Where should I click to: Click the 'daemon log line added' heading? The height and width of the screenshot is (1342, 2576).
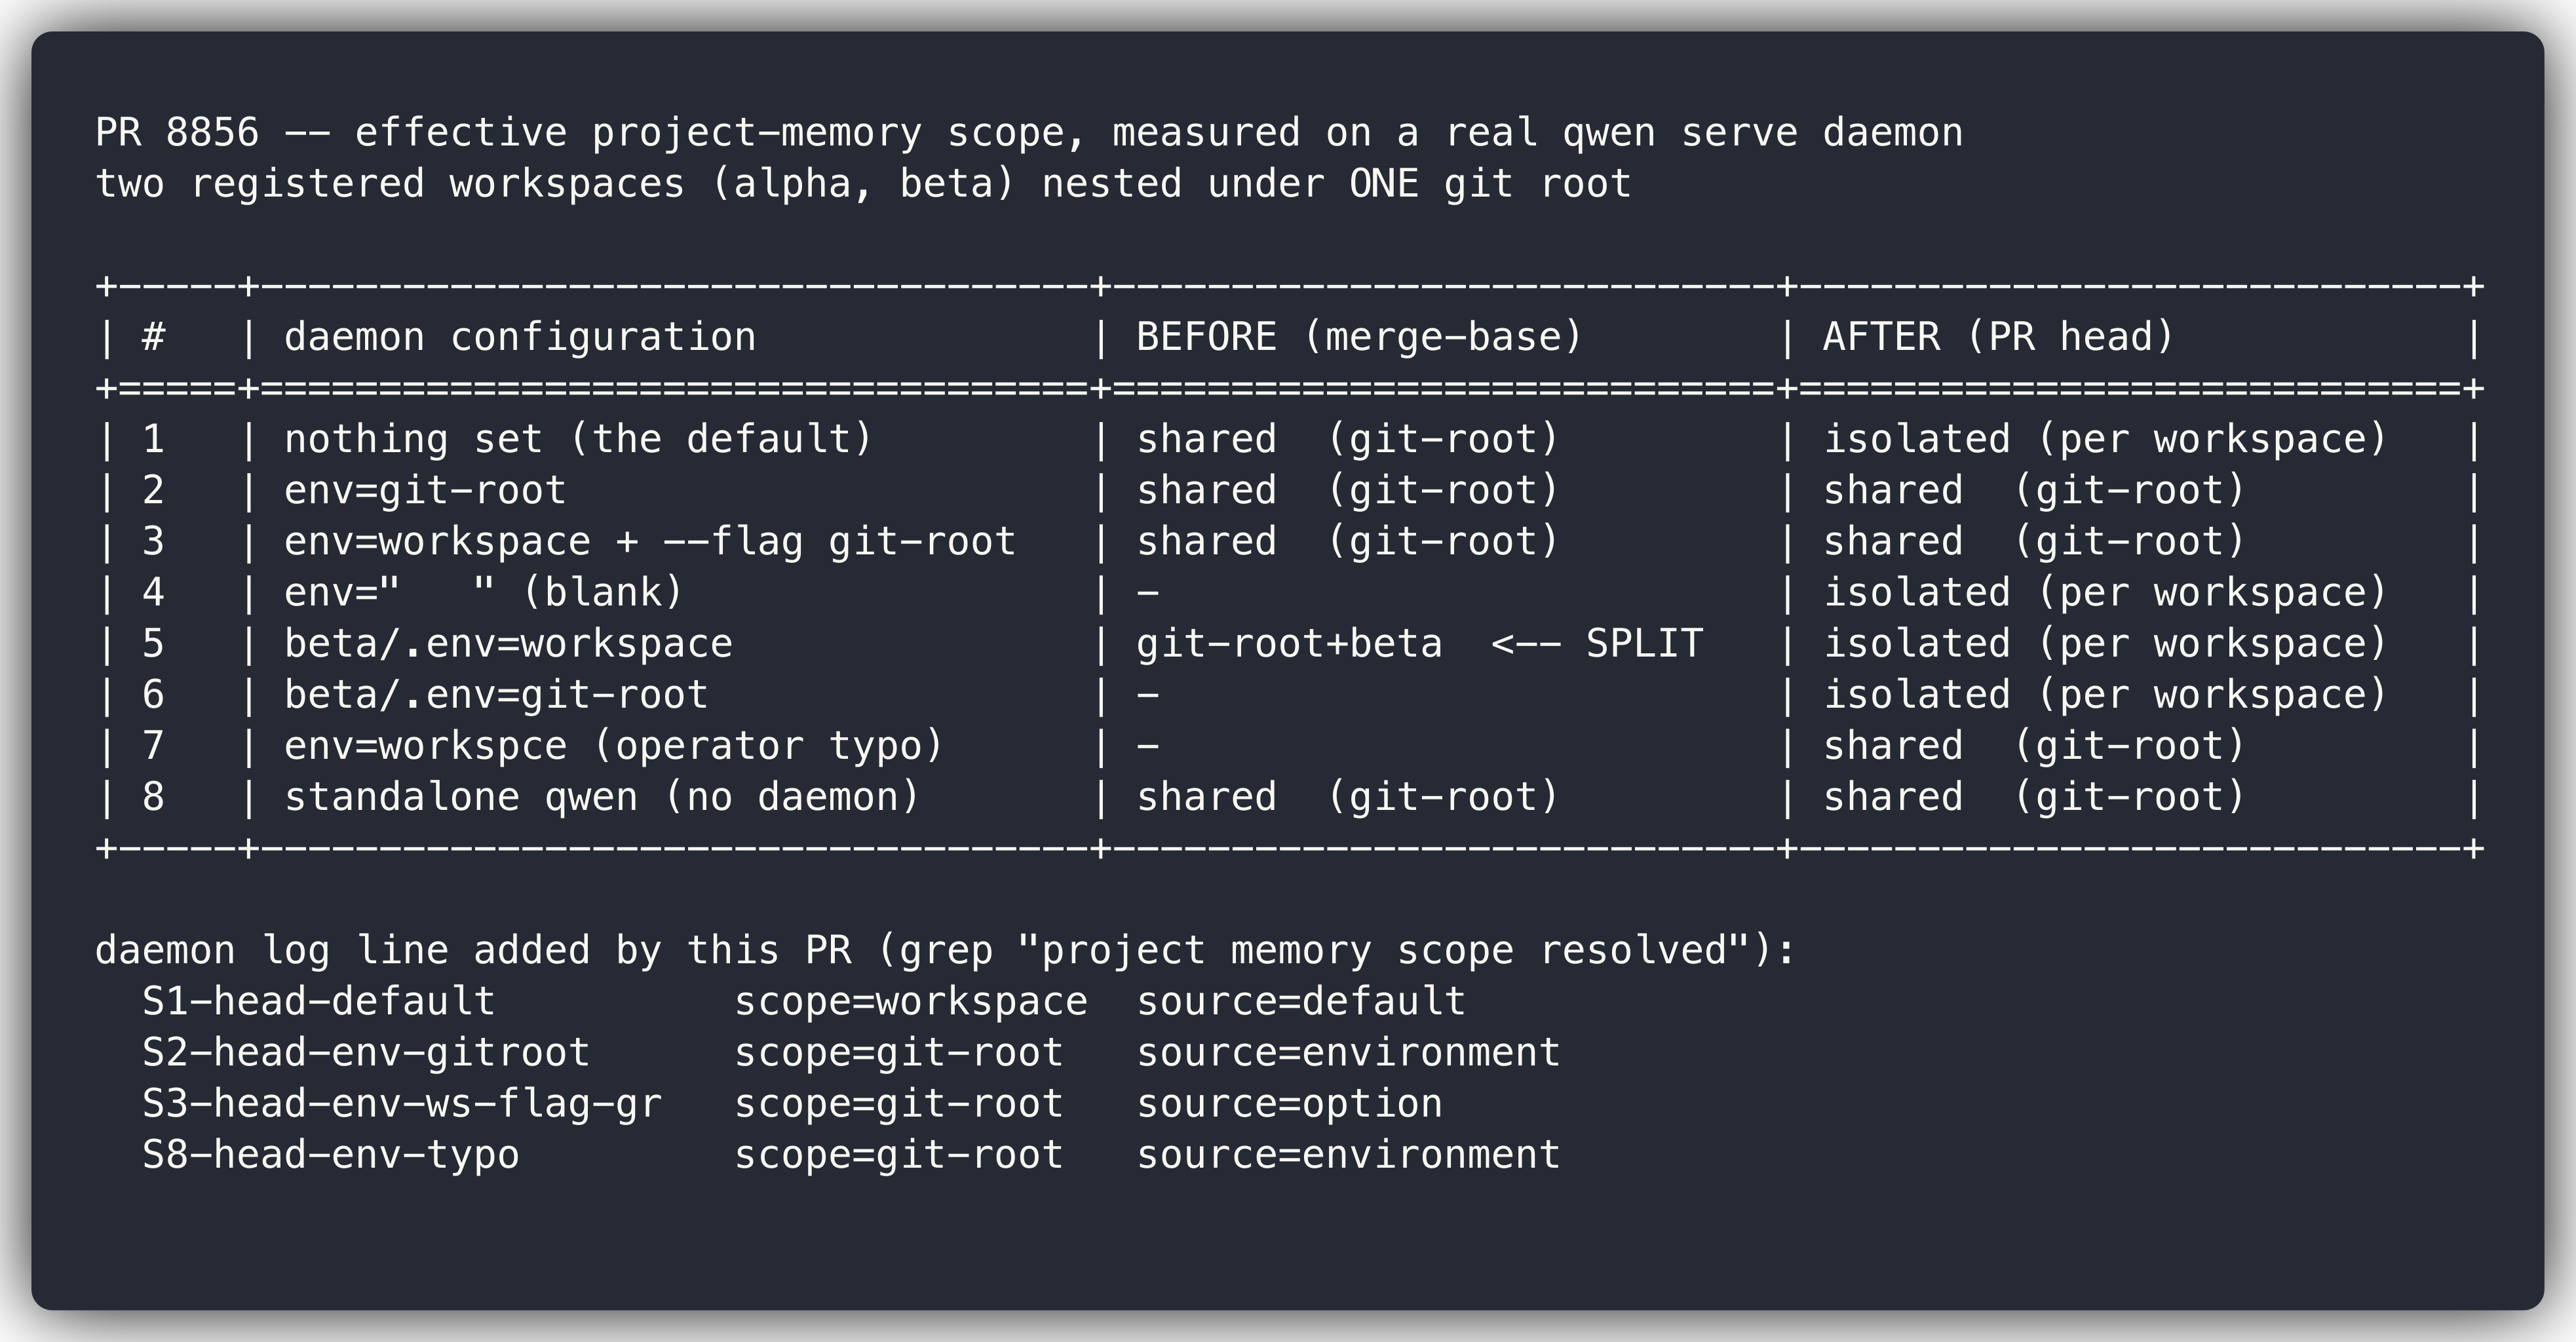coord(946,950)
